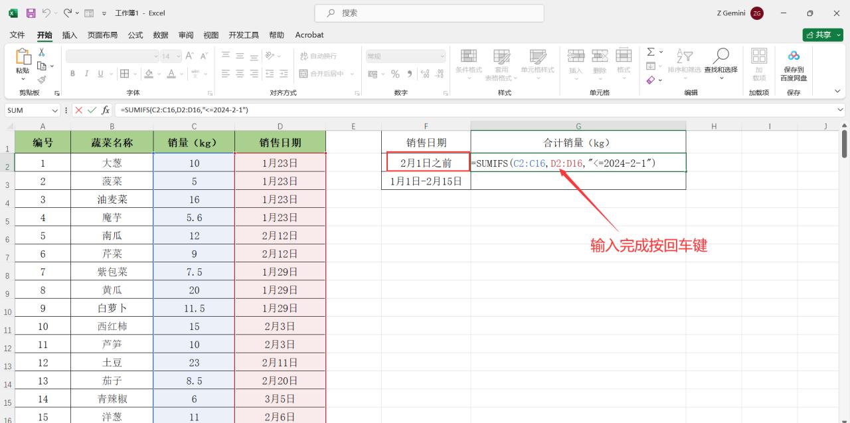The image size is (850, 423).
Task: Open 单元格样式 cell styles gallery
Action: coord(537,64)
